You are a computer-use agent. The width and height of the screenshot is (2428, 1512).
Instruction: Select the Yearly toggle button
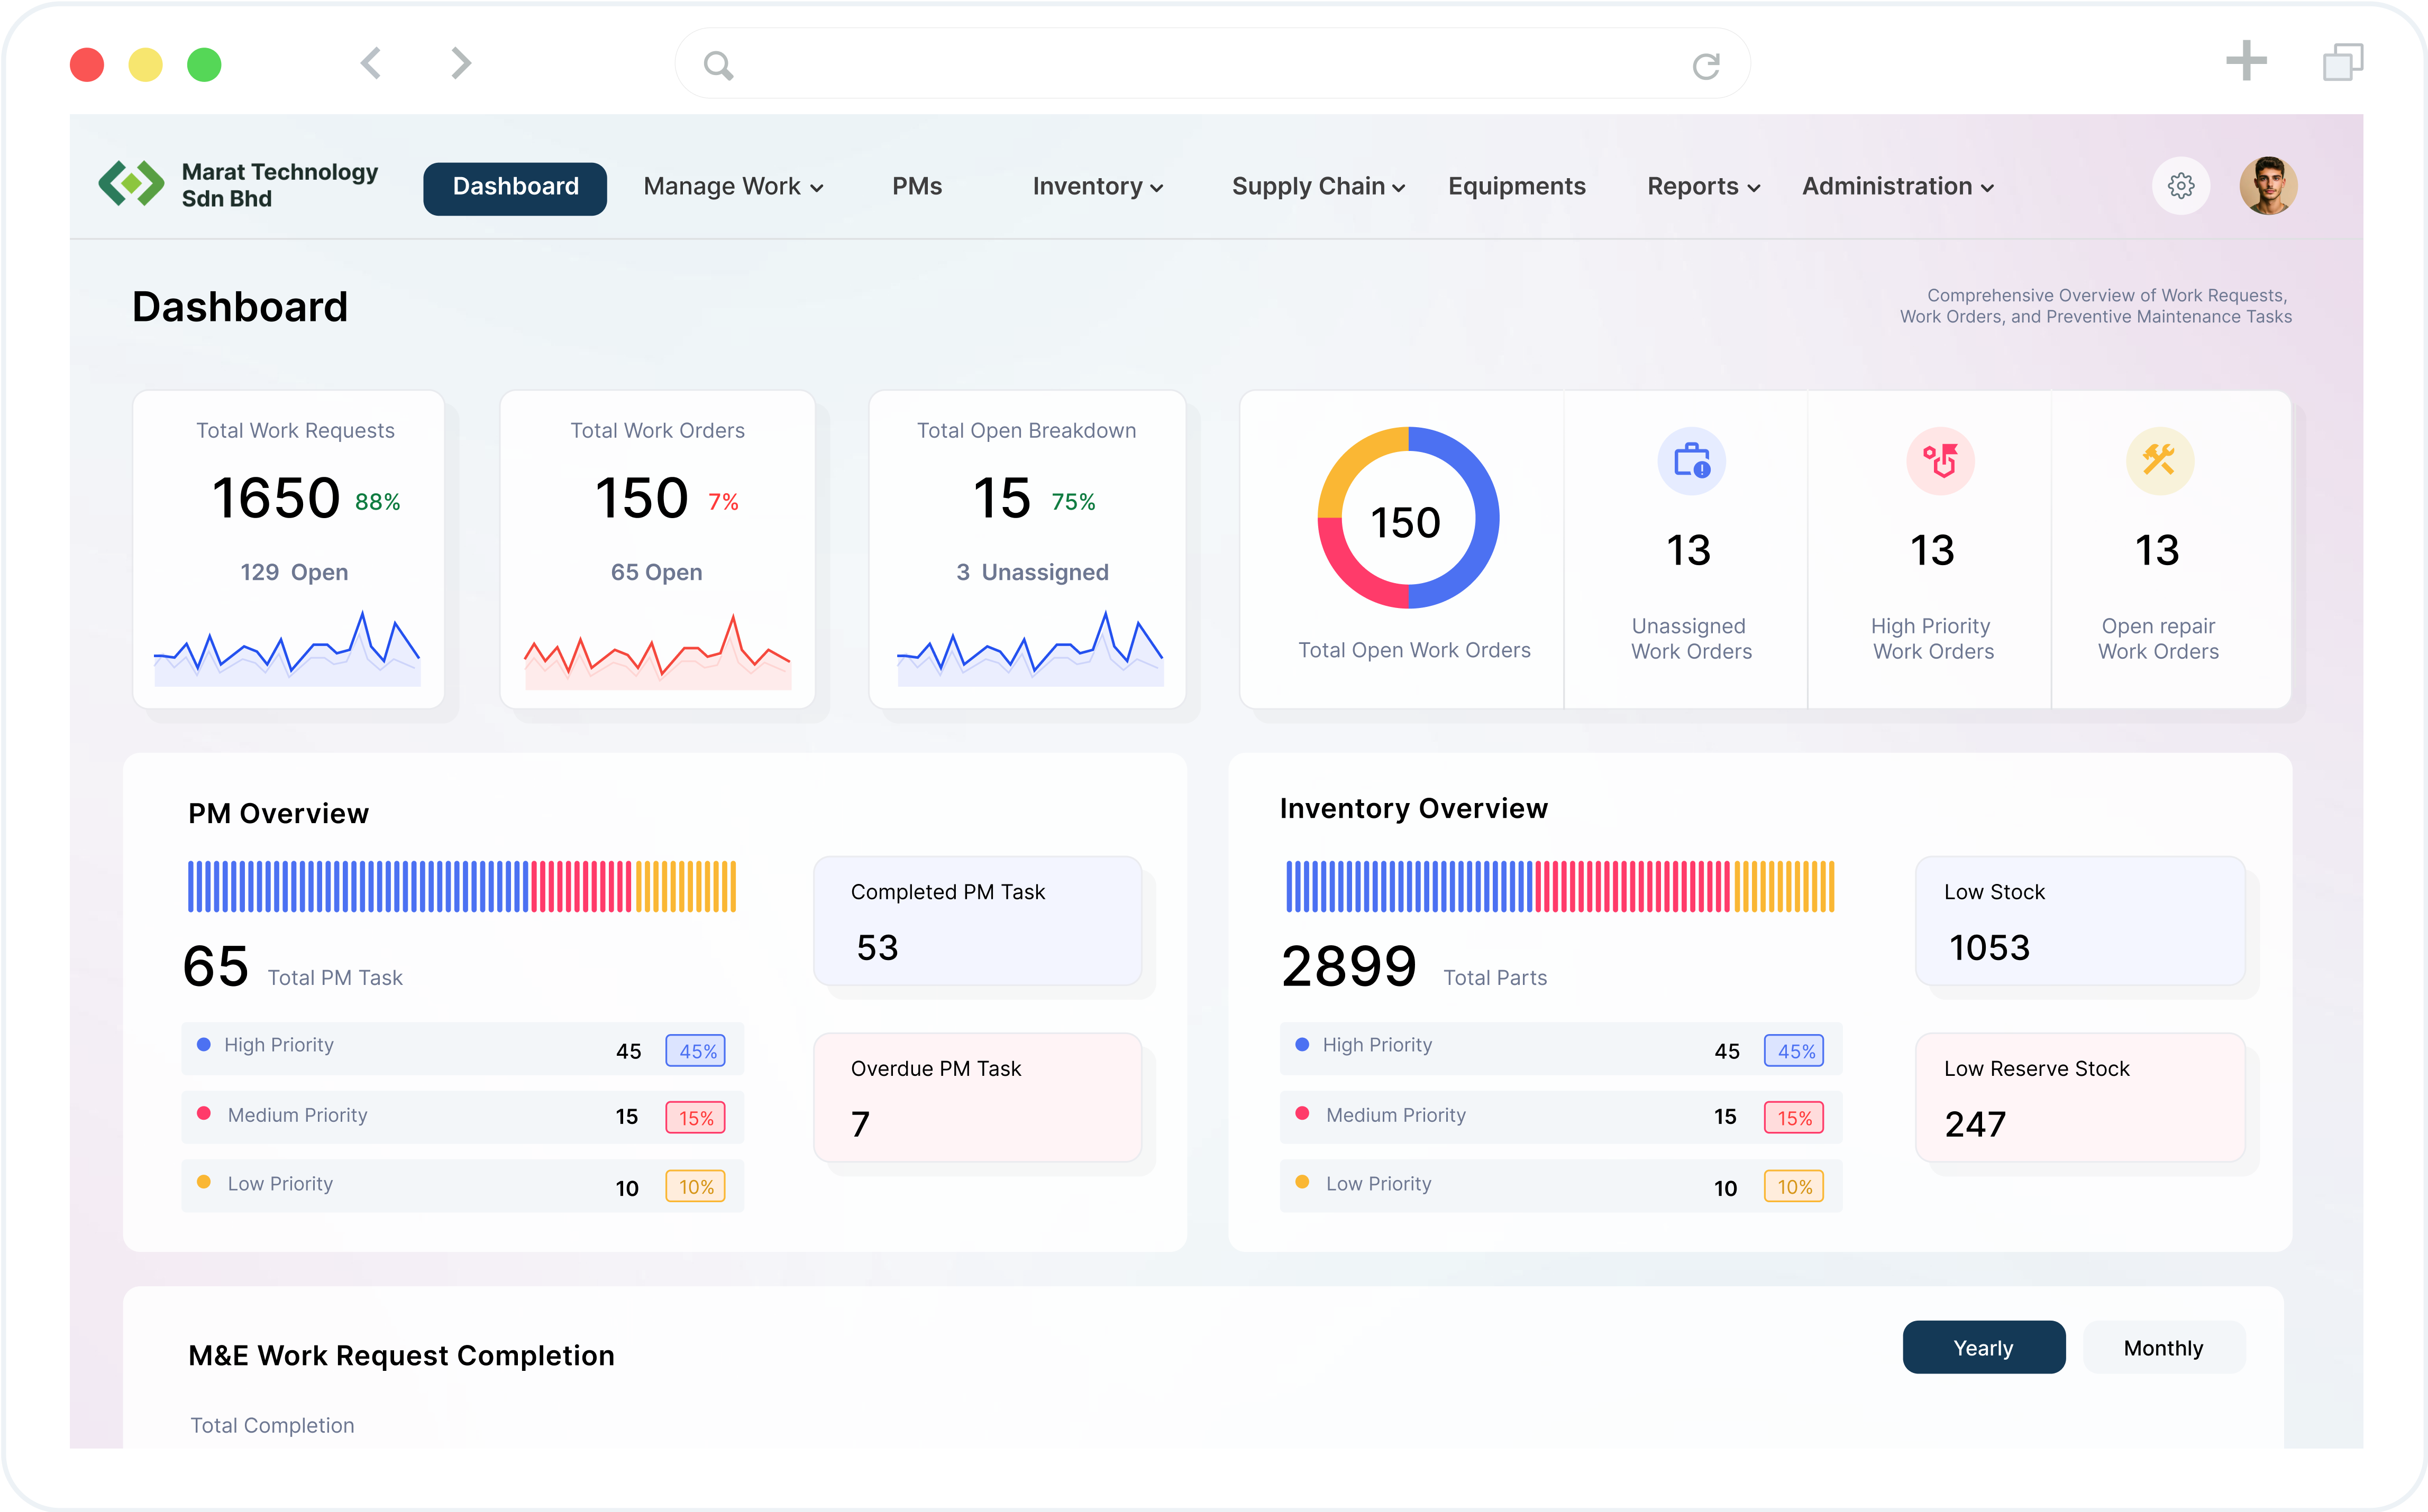click(x=1983, y=1347)
